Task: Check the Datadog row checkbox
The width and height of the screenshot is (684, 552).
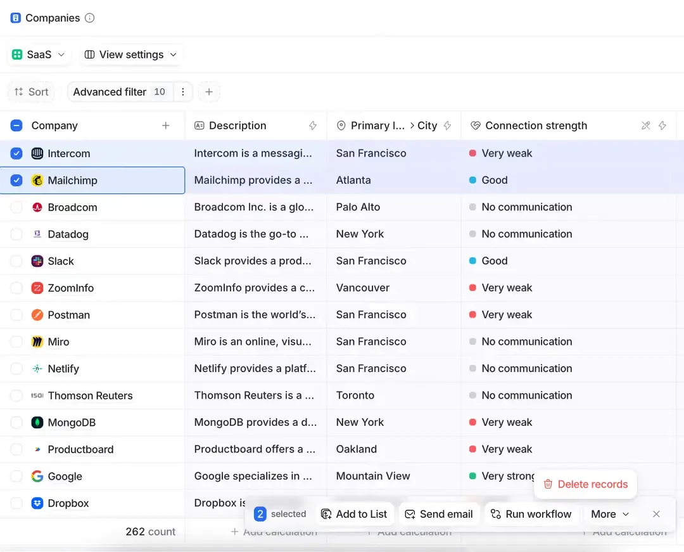Action: pos(16,234)
